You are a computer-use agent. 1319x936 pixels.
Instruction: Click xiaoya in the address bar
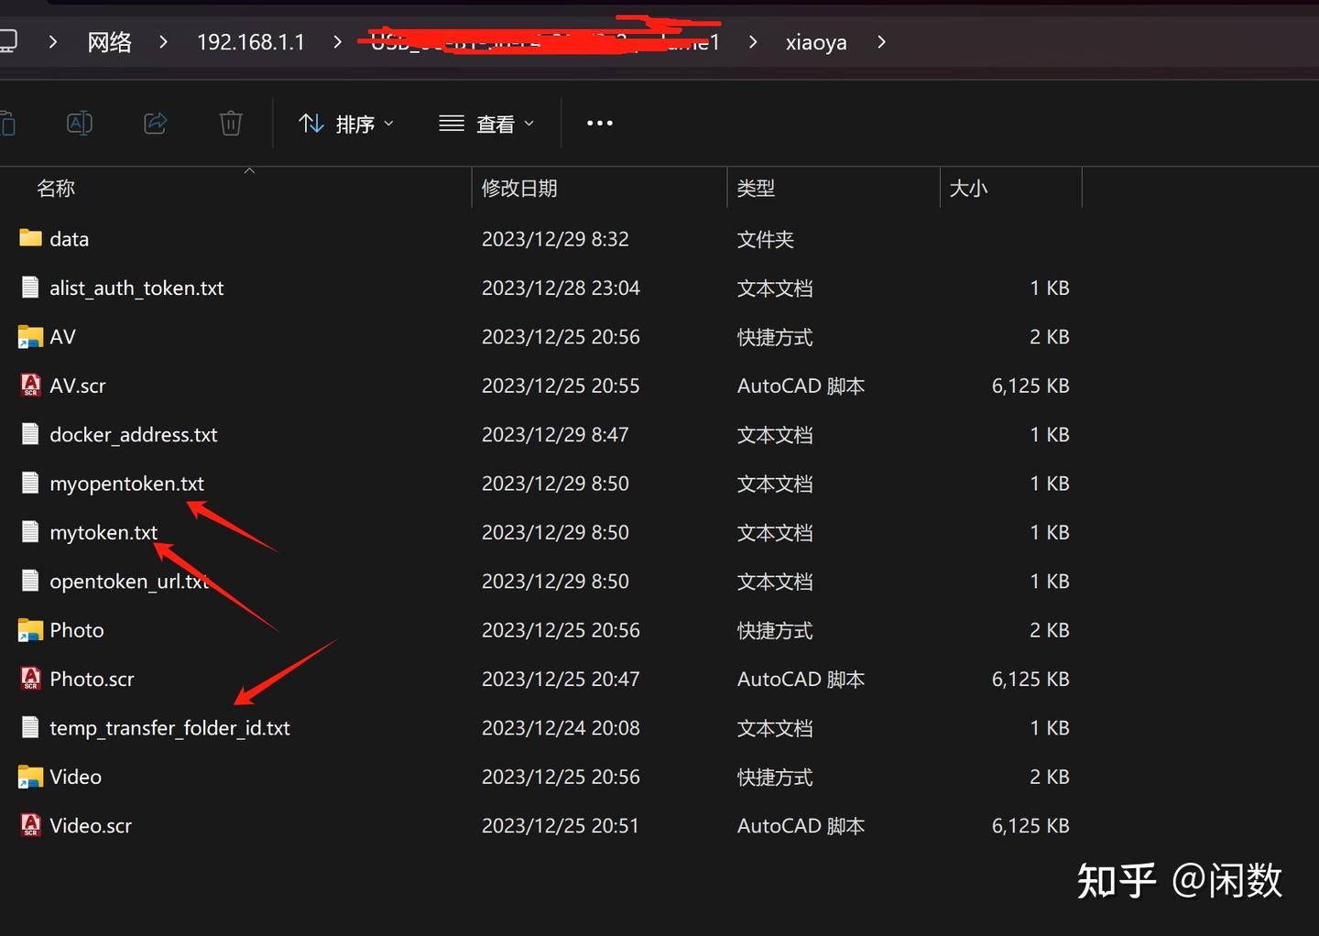tap(814, 41)
